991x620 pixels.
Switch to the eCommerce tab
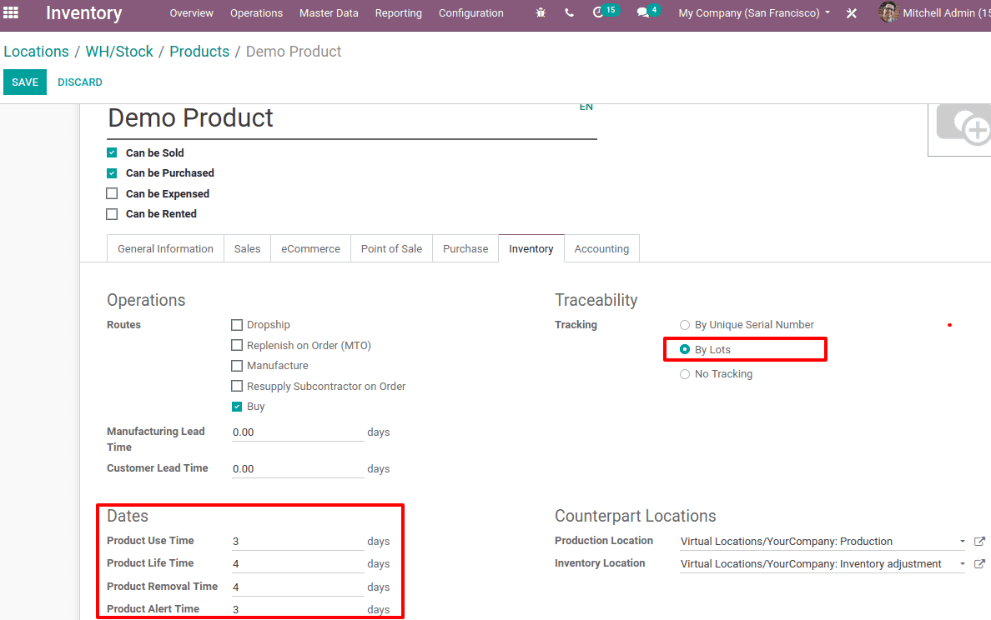[310, 249]
